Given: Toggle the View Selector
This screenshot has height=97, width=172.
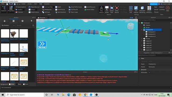Looking at the screenshot, I should (102, 10).
